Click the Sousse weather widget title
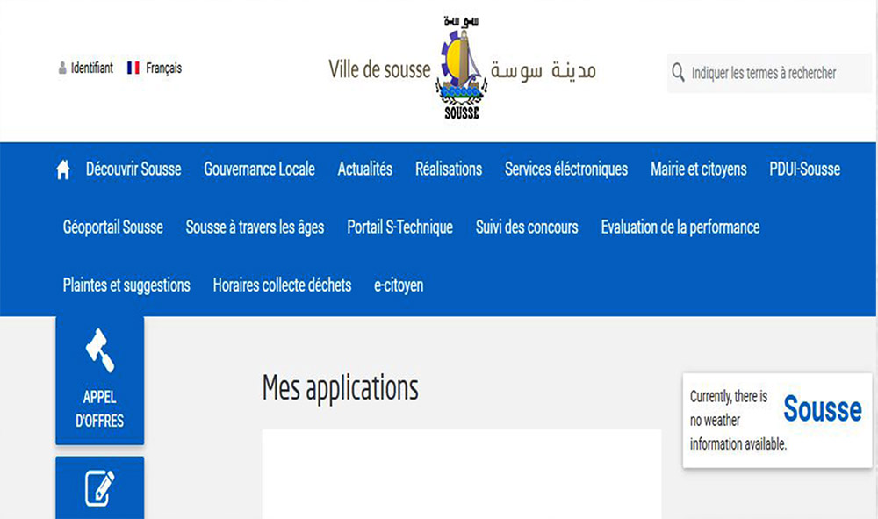 tap(822, 408)
